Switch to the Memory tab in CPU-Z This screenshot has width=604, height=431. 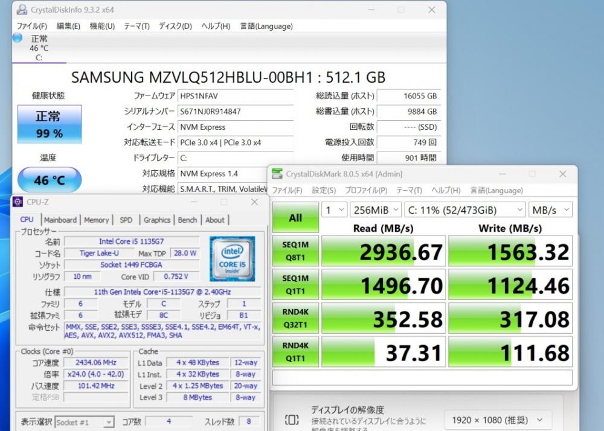[x=96, y=220]
